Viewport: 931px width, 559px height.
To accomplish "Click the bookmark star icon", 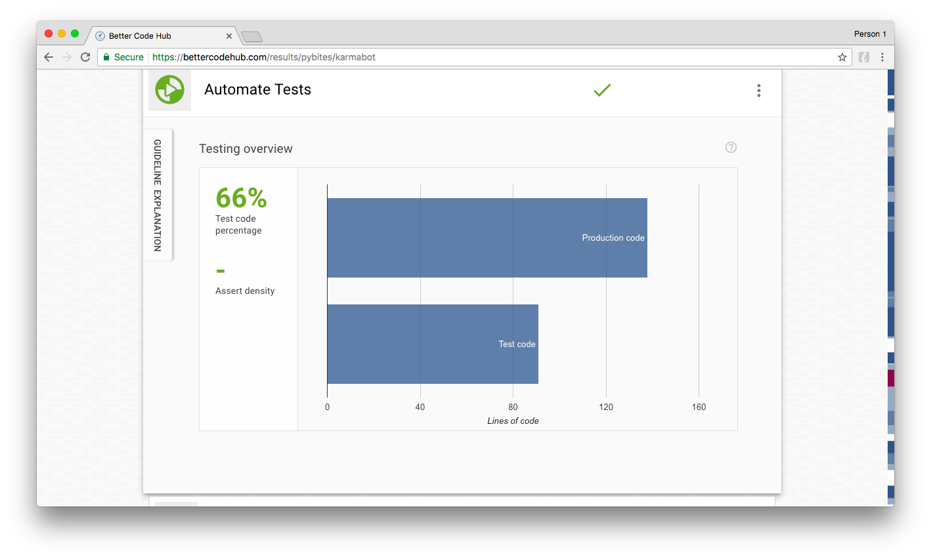I will [842, 57].
